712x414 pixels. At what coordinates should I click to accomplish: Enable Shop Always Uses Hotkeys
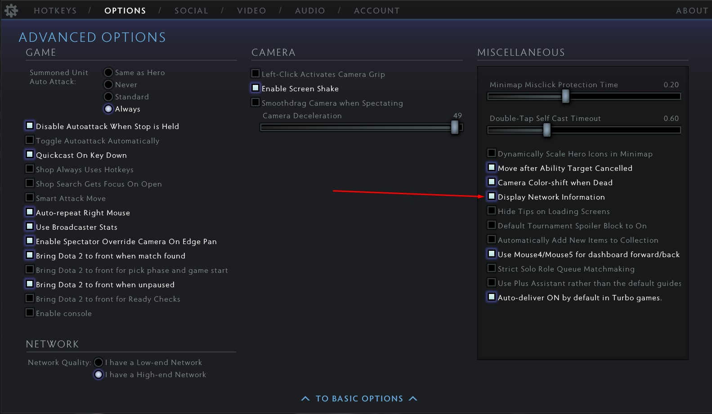click(x=30, y=169)
